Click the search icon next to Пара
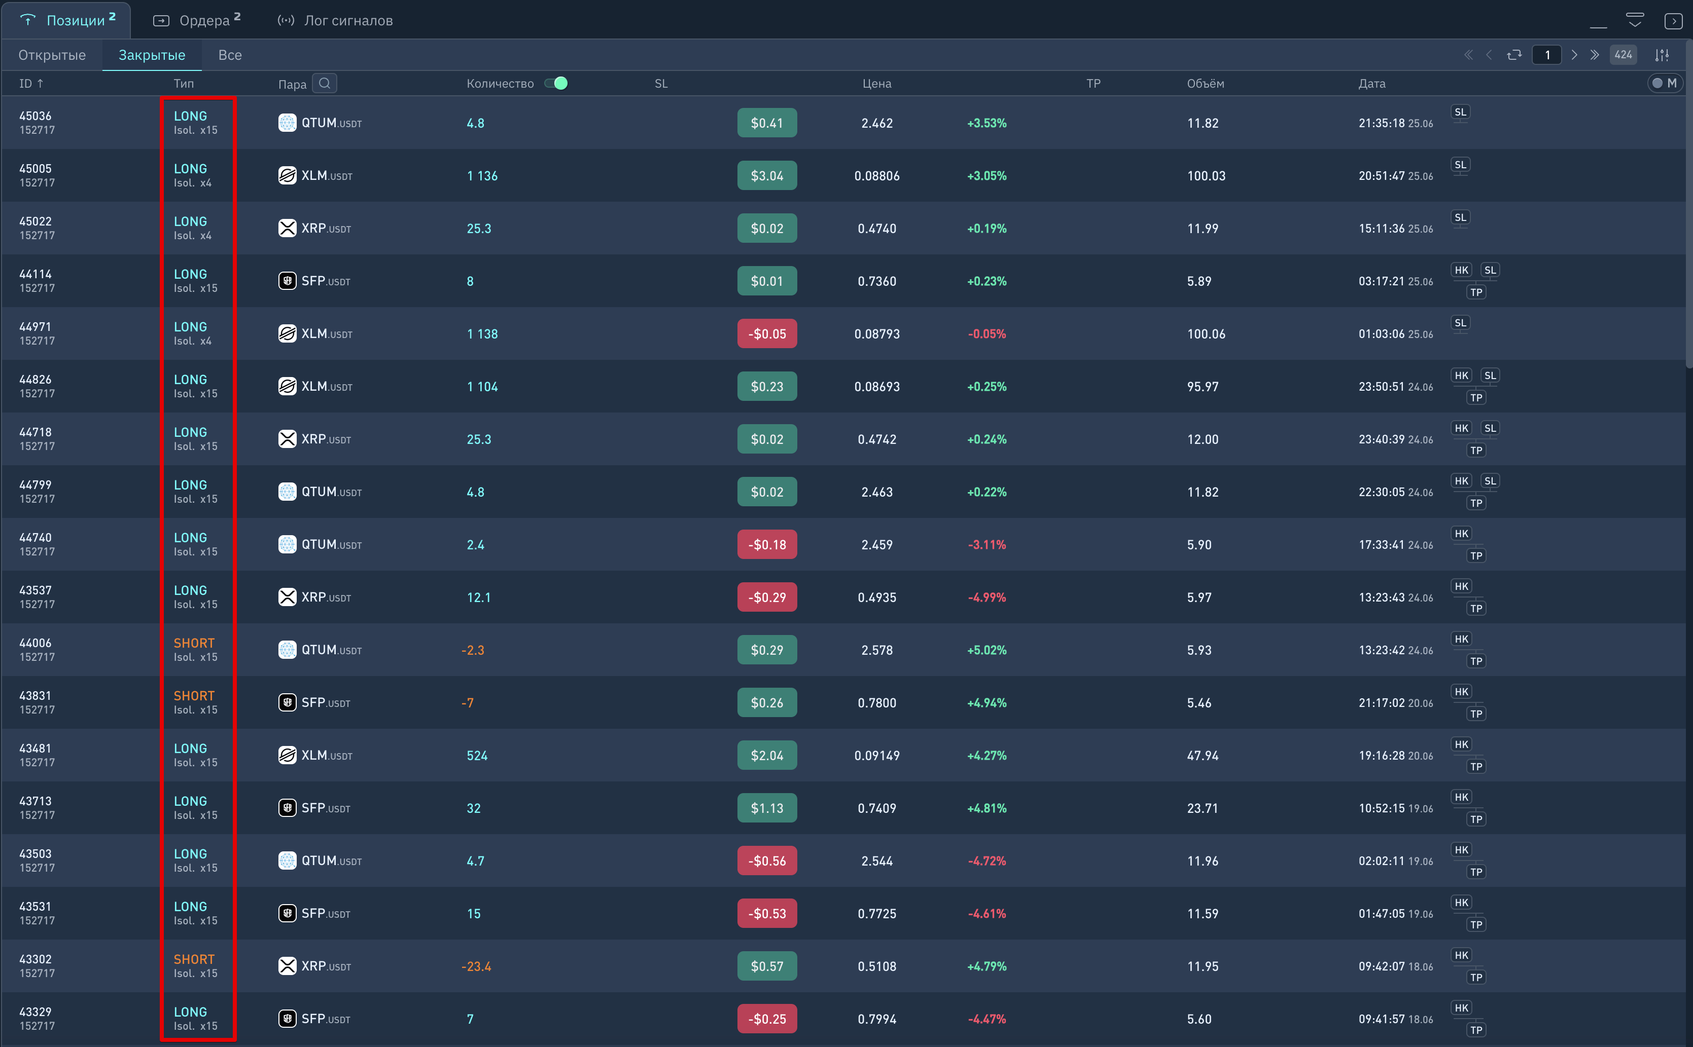This screenshot has width=1693, height=1047. 324,83
